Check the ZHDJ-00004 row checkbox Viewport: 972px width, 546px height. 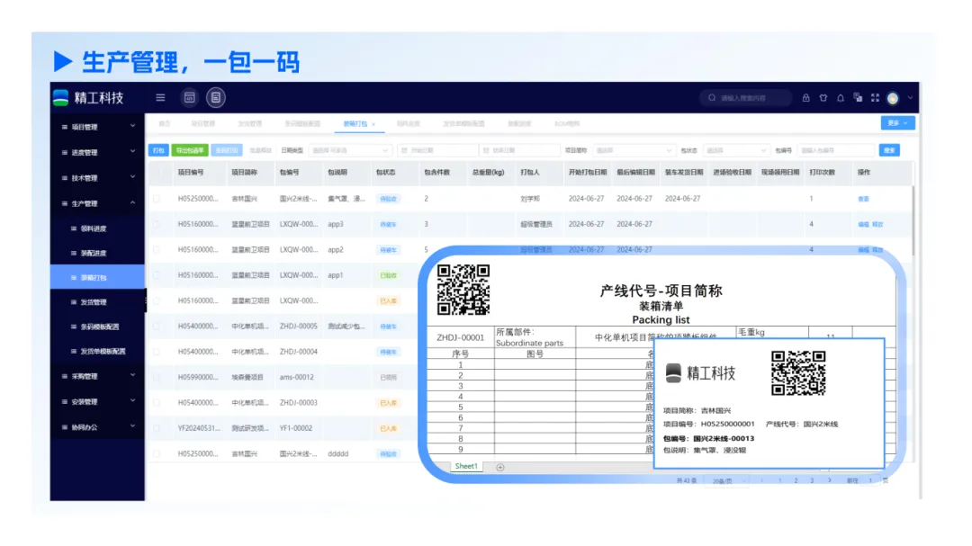(x=157, y=352)
